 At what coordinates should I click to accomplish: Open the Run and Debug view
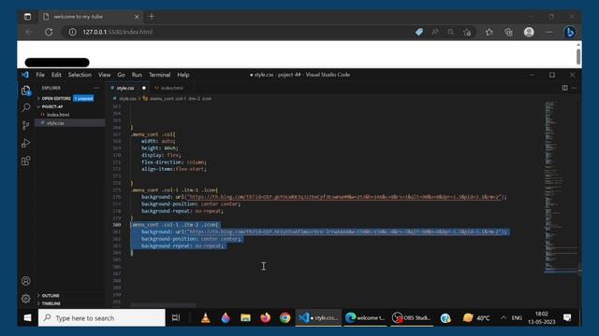coord(25,143)
